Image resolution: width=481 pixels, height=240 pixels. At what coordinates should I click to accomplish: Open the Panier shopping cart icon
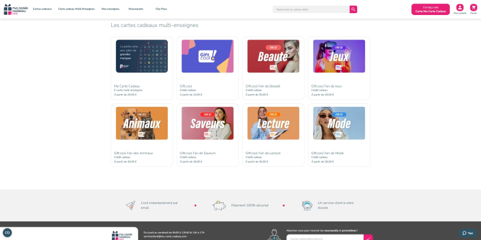coord(474,8)
